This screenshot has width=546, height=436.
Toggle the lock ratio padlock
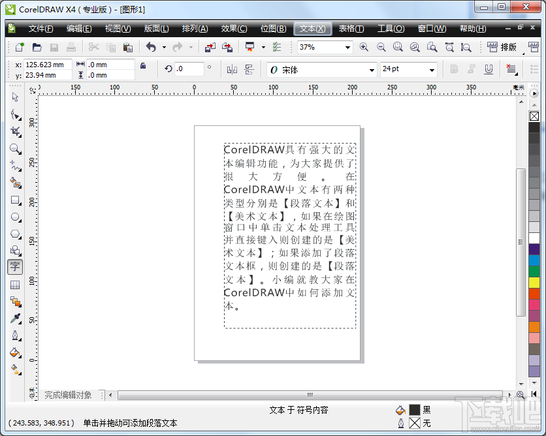143,65
